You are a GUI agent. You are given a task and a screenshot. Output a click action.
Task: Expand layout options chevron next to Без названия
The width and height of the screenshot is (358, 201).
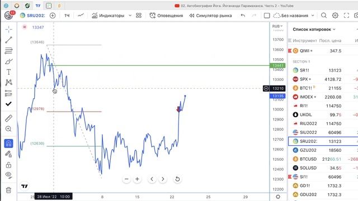[313, 16]
